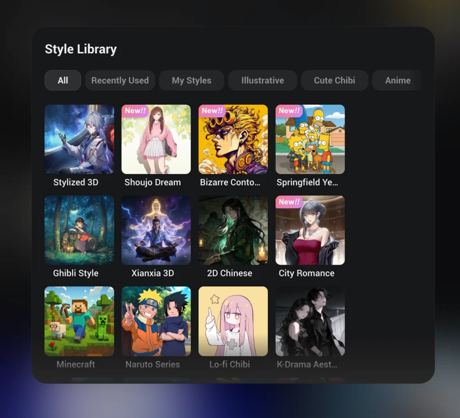This screenshot has width=460, height=418.
Task: Select the Naruto Series style image
Action: (x=156, y=321)
